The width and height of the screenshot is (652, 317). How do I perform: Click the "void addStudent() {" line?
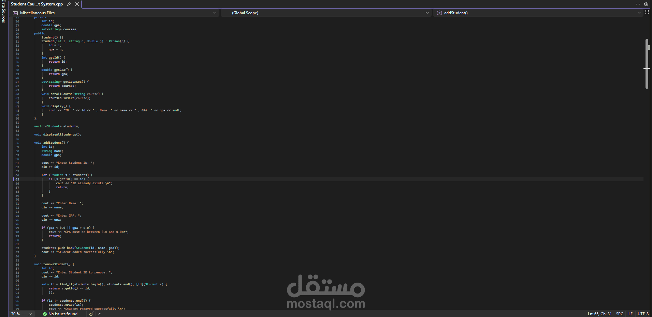51,143
